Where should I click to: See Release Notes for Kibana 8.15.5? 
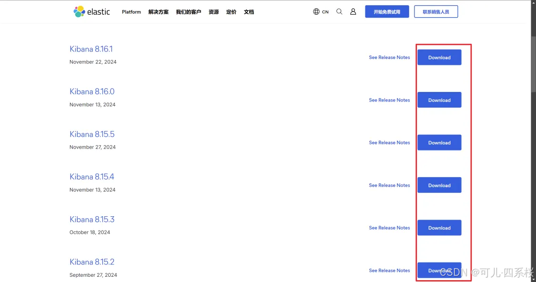click(x=389, y=142)
